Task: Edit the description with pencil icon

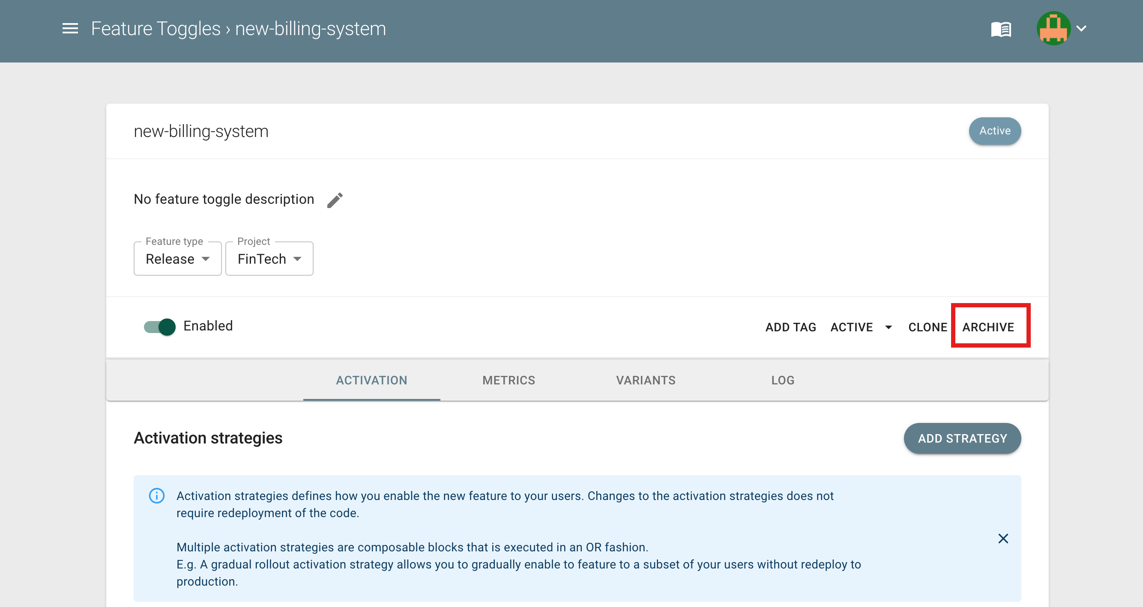Action: point(335,200)
